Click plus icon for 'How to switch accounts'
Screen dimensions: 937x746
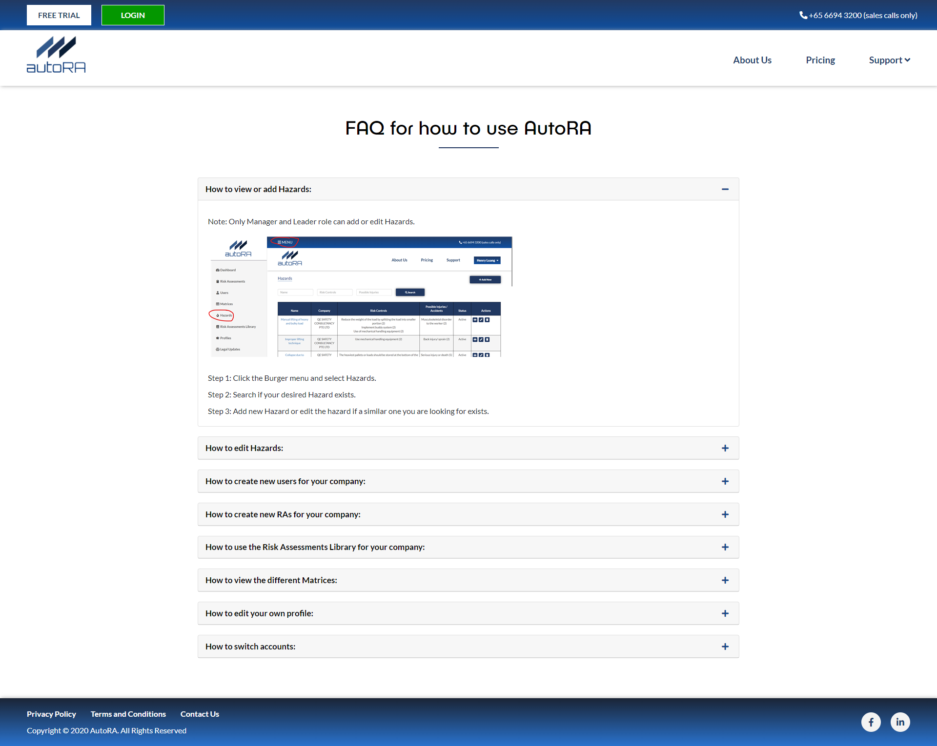click(x=725, y=647)
